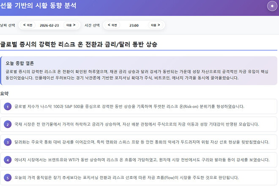Click the '날짜 선택' label

[8, 25]
